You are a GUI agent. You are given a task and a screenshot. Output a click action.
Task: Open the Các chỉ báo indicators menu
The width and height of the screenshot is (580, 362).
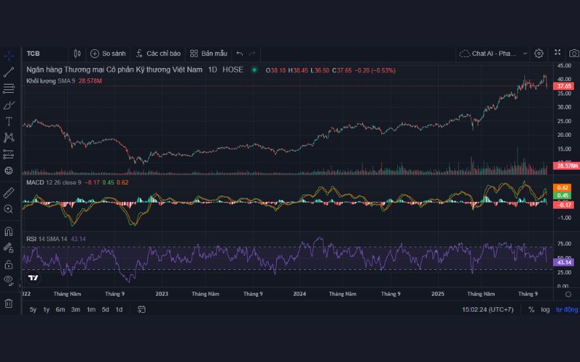coord(157,54)
